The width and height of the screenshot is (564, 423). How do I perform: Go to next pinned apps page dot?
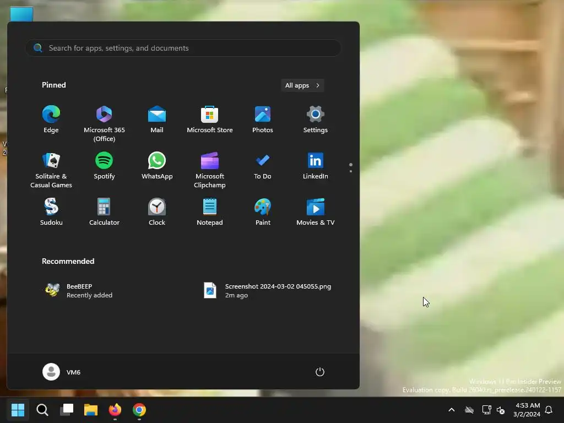point(351,171)
